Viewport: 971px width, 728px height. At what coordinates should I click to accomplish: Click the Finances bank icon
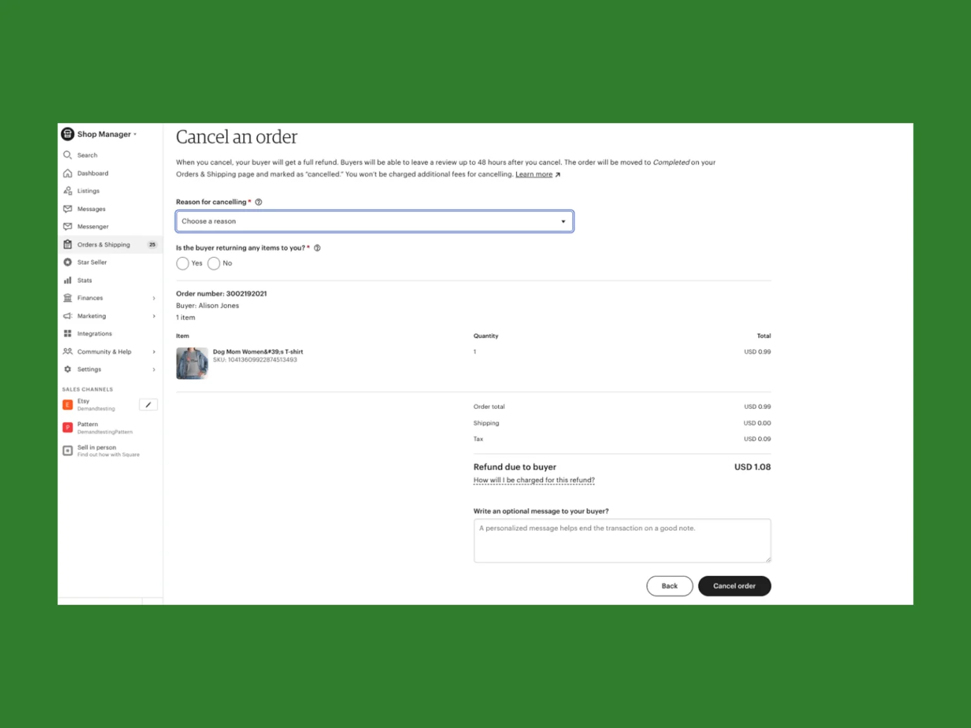pos(68,298)
